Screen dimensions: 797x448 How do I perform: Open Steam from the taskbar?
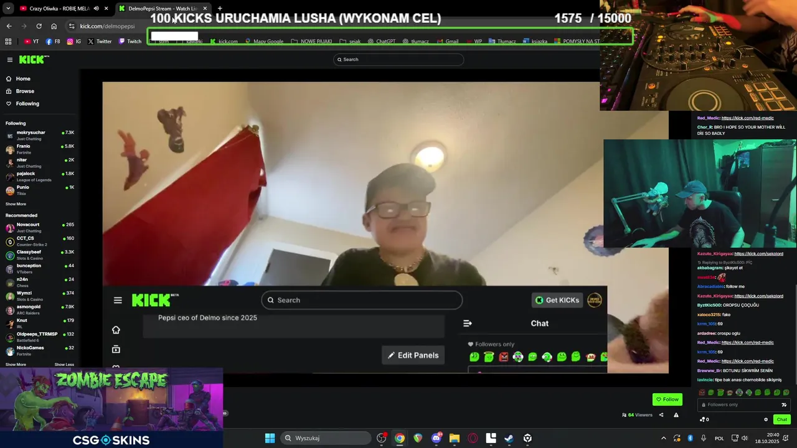pyautogui.click(x=509, y=438)
